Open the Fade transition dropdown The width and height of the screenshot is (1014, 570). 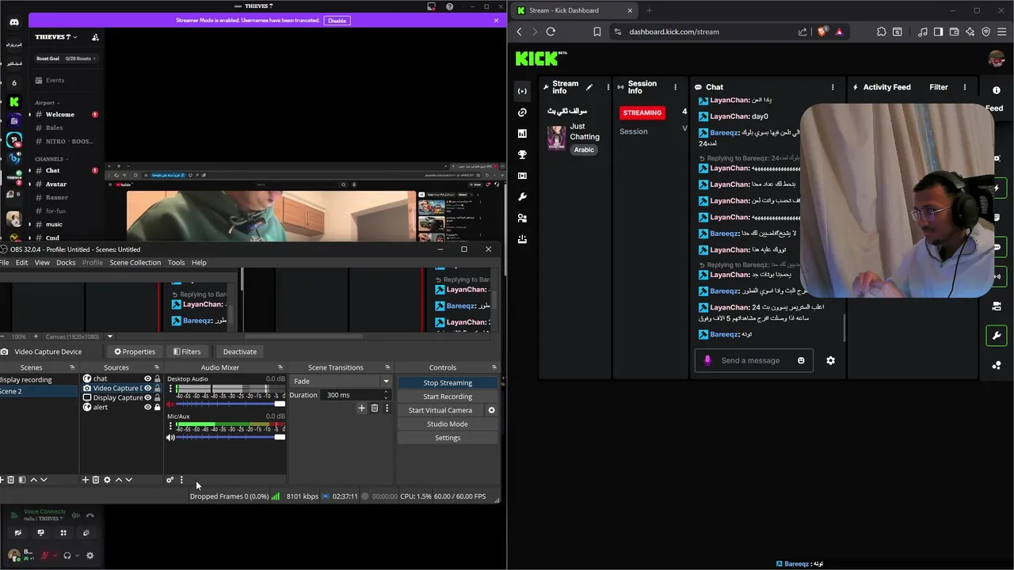[x=341, y=381]
